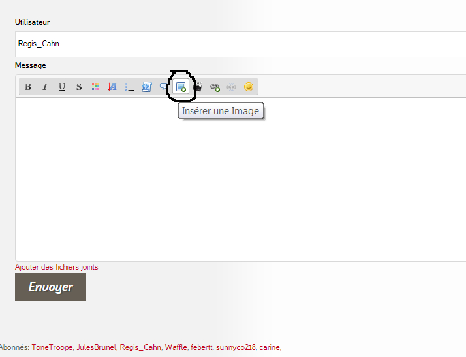Remove link with the broken chain icon
Image resolution: width=466 pixels, height=357 pixels.
pos(231,87)
